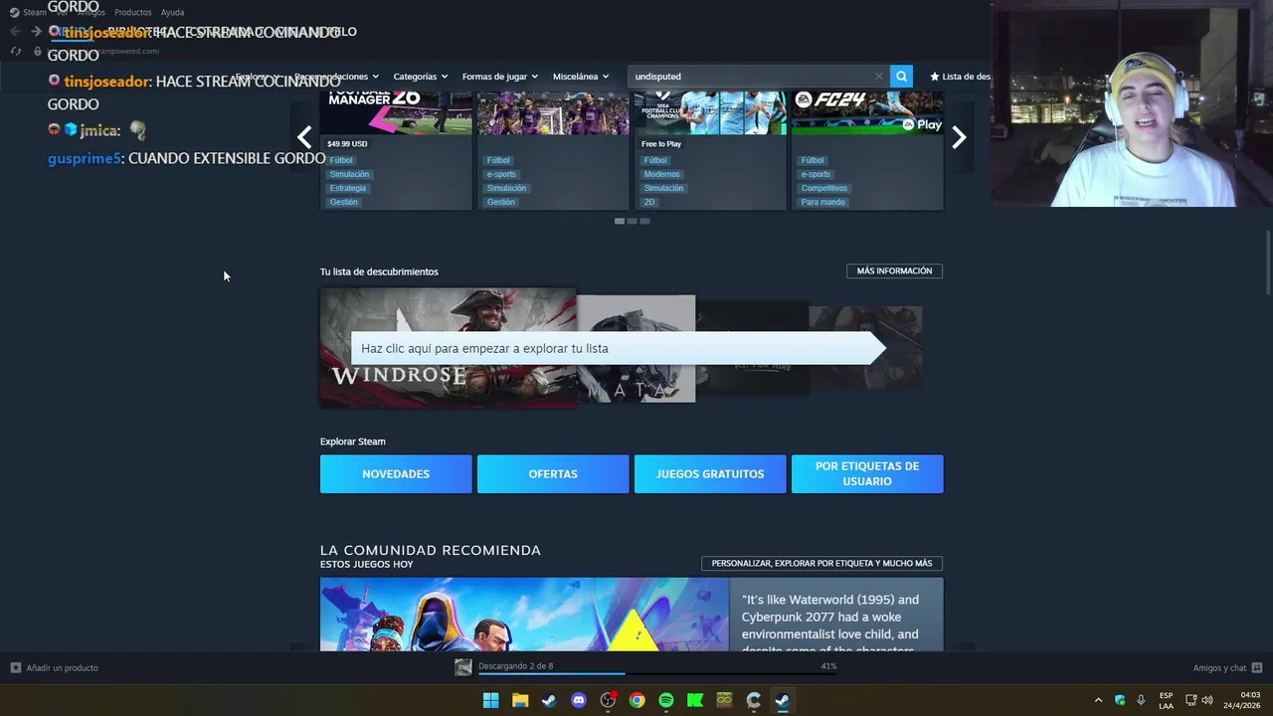1273x716 pixels.
Task: Click the padlock icon beside the URL
Action: (38, 51)
